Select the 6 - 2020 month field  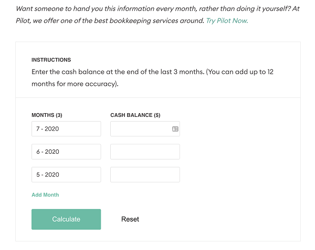coord(66,152)
